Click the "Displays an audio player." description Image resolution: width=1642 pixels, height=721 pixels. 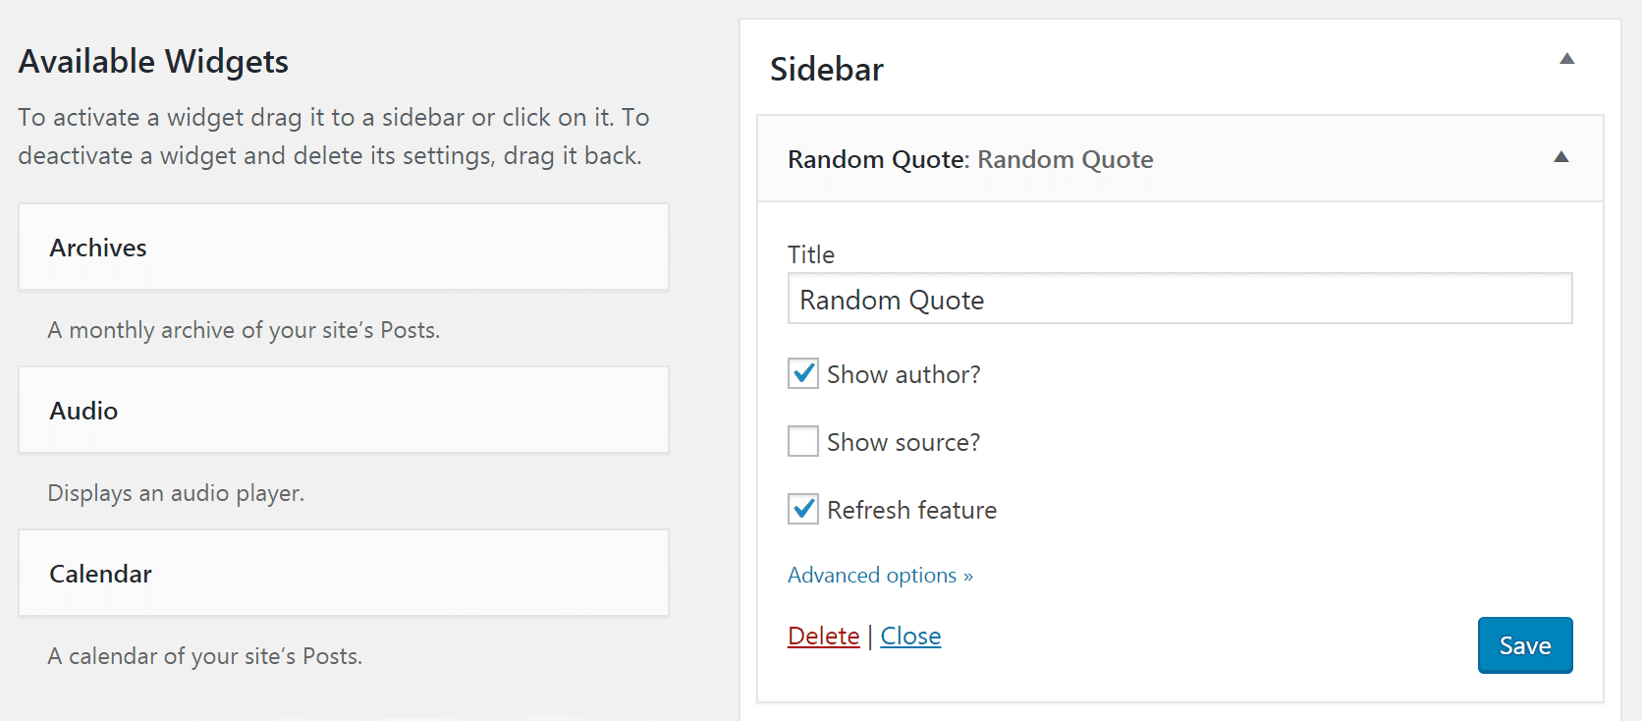pyautogui.click(x=176, y=493)
